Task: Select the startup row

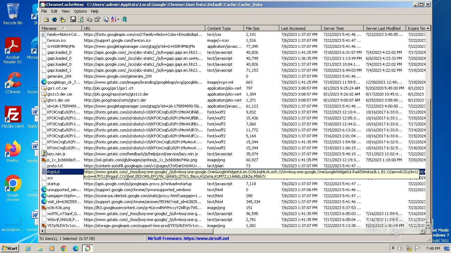Action: 233,184
